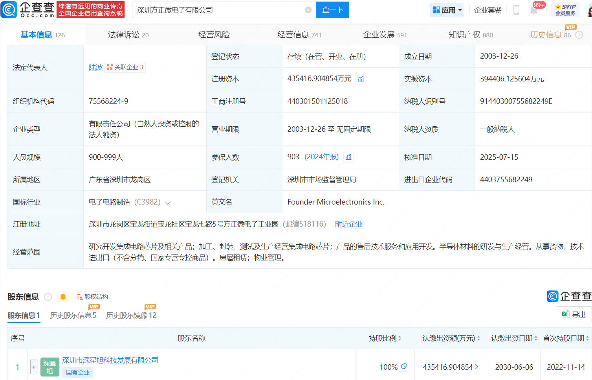Open 参保人数 trend chart icon

point(348,157)
